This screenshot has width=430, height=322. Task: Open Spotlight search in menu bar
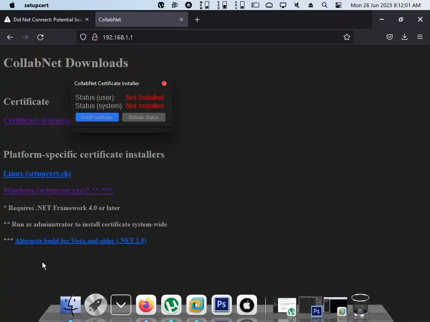point(325,5)
